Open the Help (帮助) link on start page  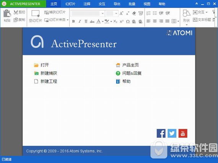click(x=123, y=81)
